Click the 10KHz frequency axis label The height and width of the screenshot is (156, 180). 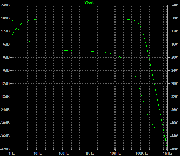click(x=115, y=153)
